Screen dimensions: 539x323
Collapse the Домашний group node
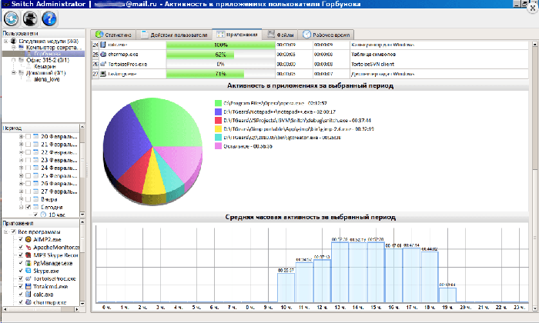[x=13, y=73]
